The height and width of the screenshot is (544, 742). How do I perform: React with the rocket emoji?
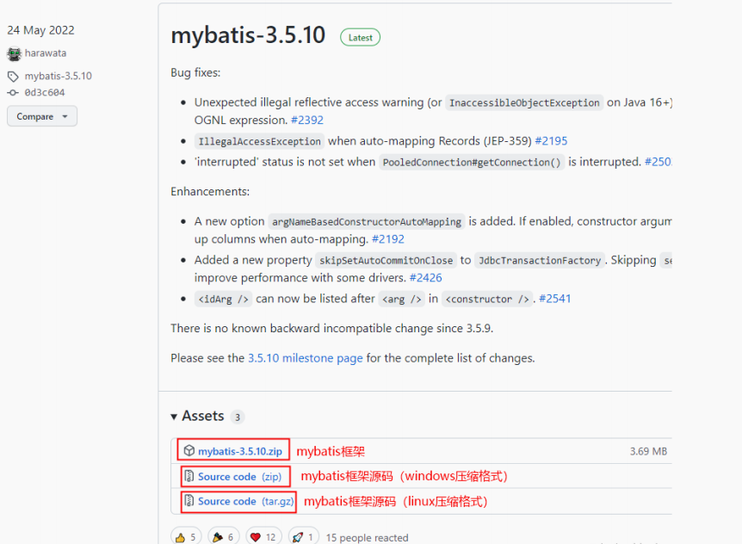tap(303, 537)
